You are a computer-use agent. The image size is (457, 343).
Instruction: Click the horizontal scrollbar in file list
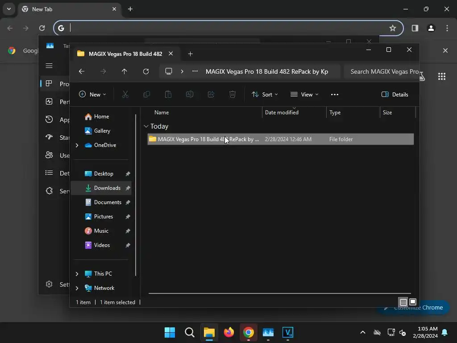(279, 293)
